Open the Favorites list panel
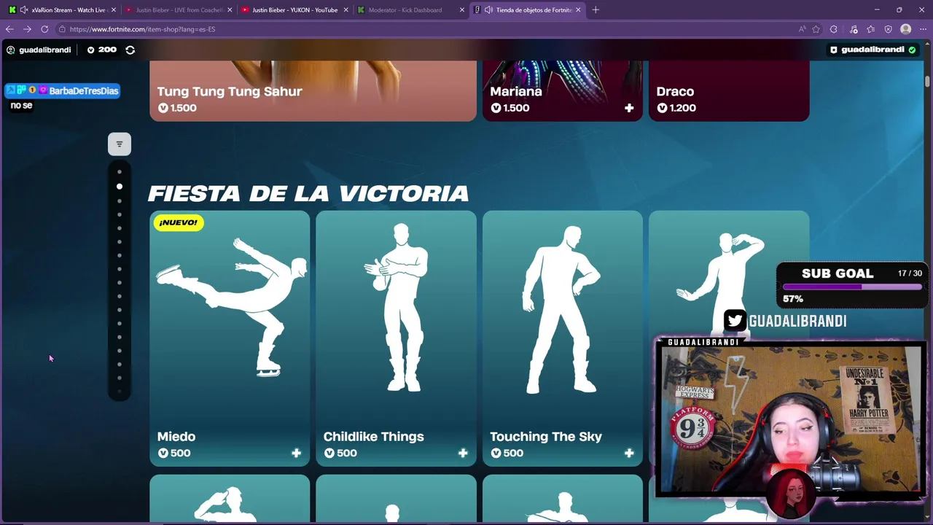This screenshot has width=933, height=525. click(x=871, y=29)
